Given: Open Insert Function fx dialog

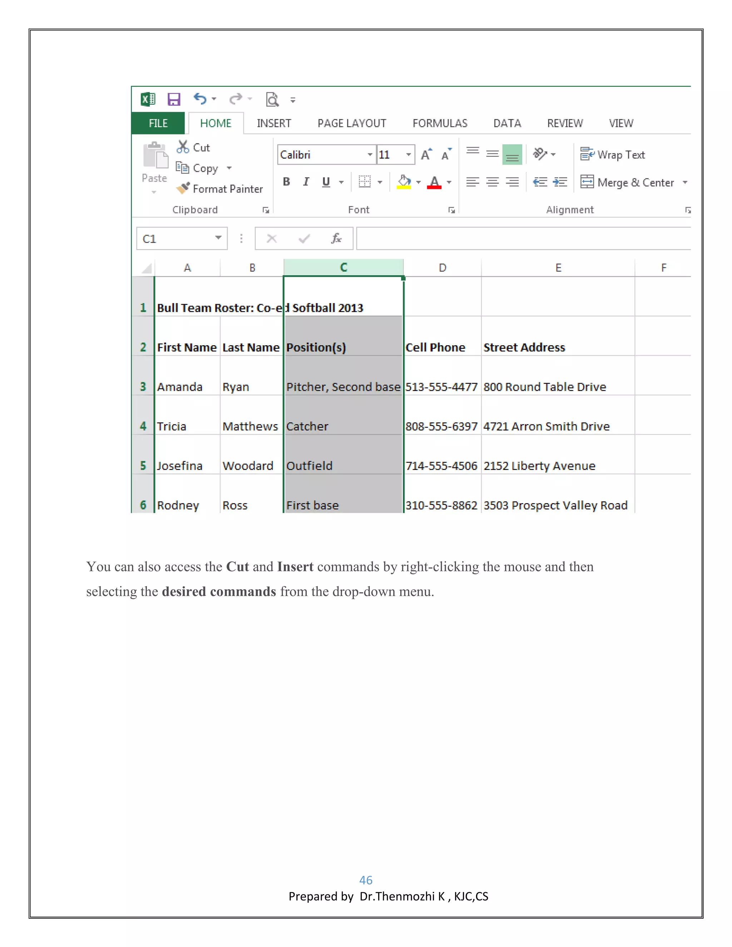Looking at the screenshot, I should (336, 238).
